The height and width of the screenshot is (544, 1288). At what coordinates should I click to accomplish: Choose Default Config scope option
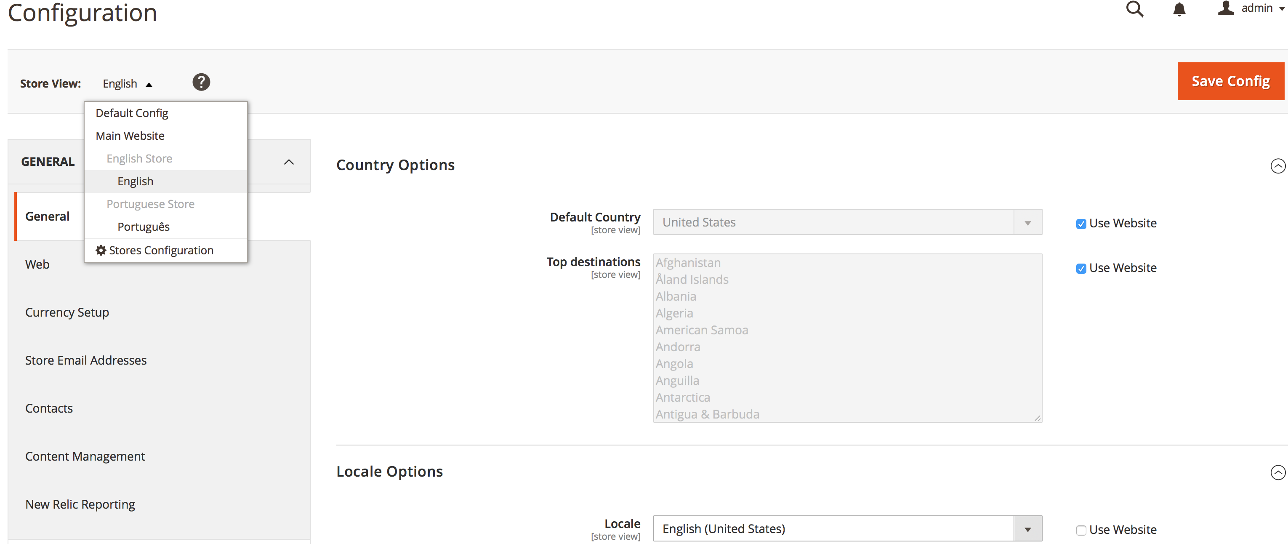[132, 114]
